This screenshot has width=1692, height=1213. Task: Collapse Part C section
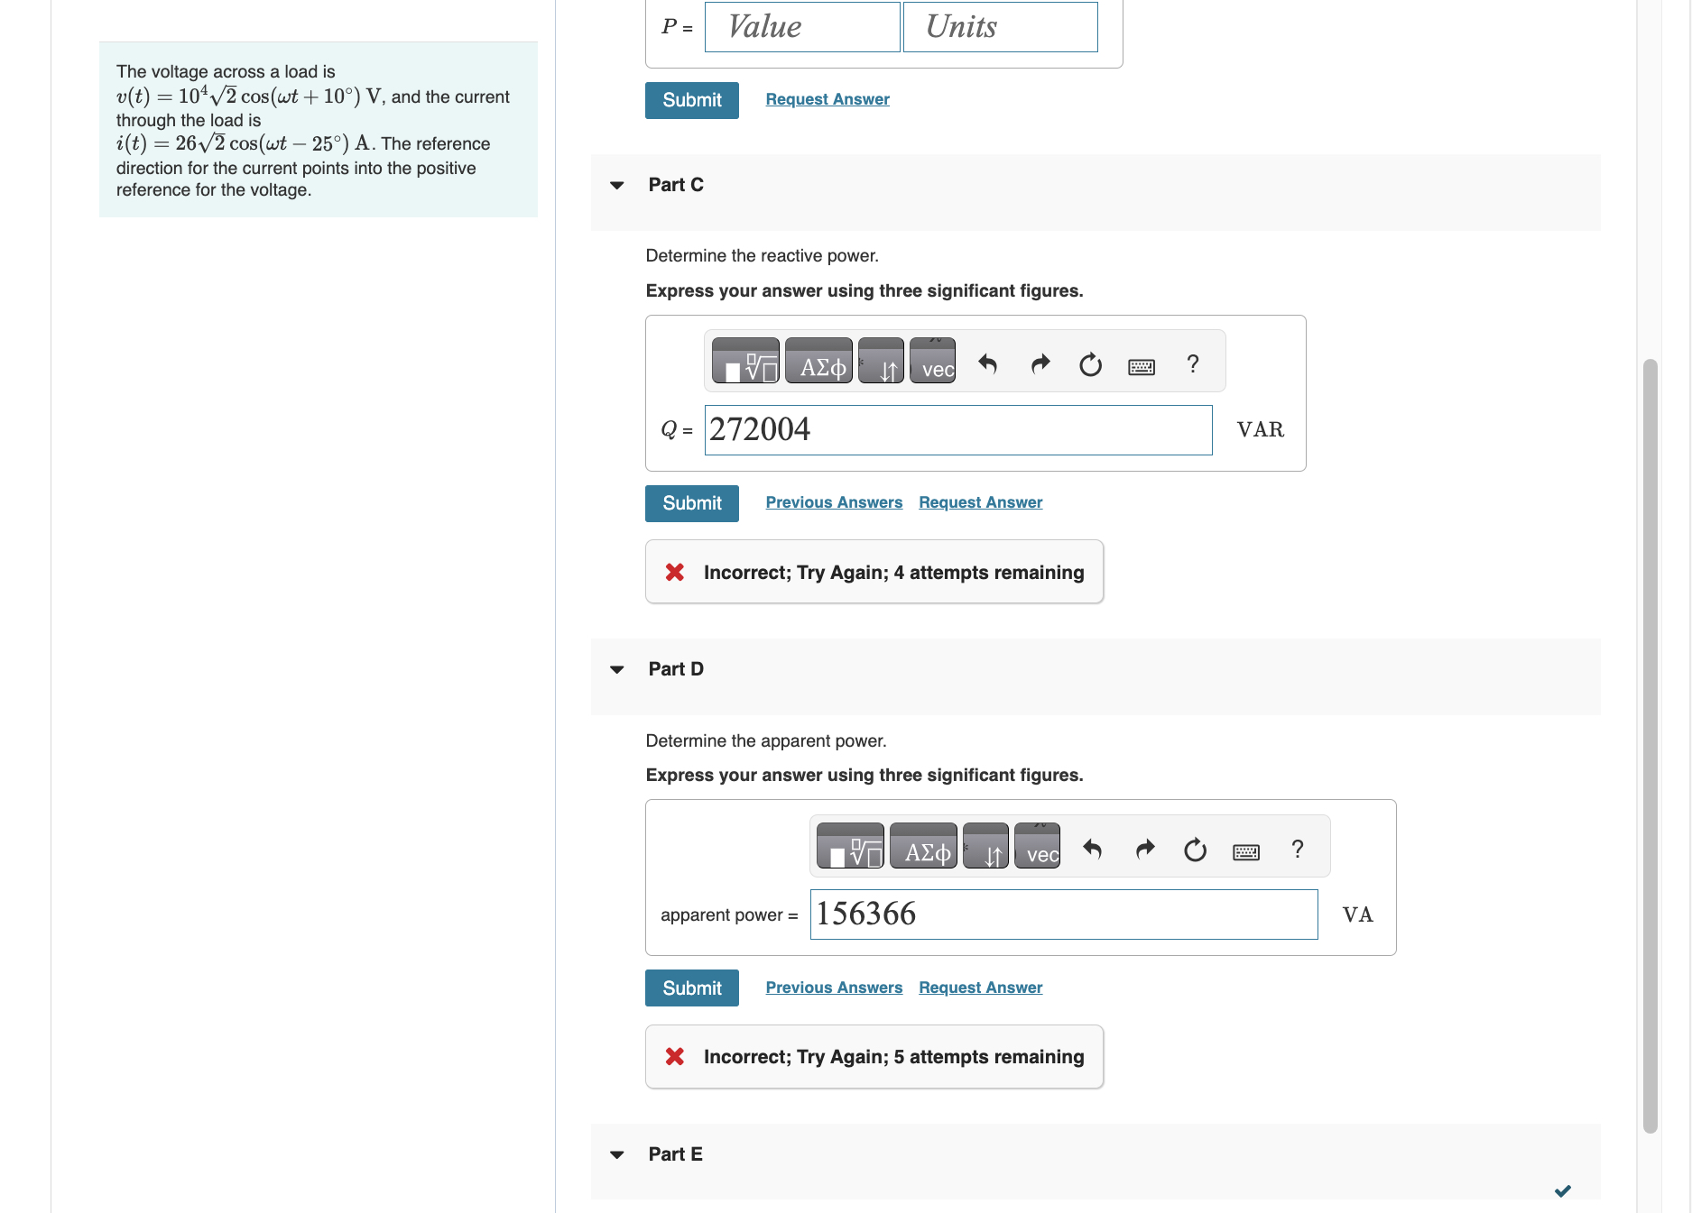[x=617, y=186]
